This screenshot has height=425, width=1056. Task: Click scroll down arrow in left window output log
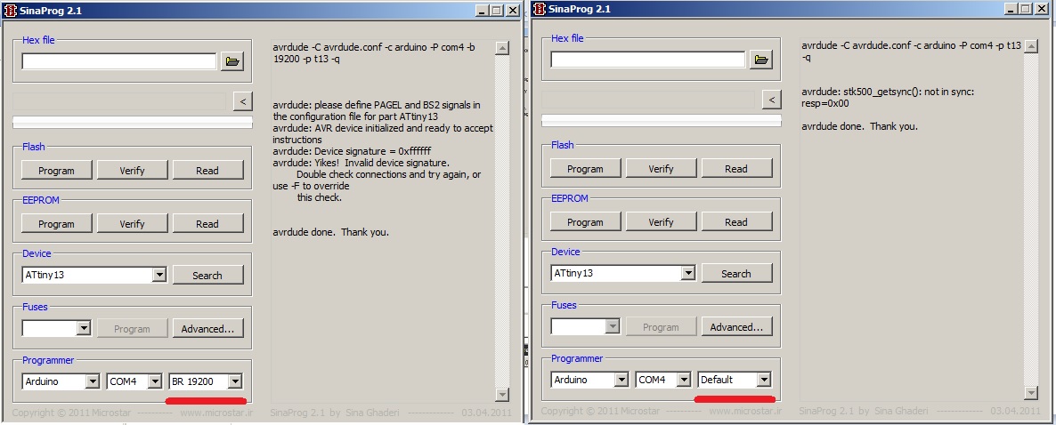[x=502, y=394]
